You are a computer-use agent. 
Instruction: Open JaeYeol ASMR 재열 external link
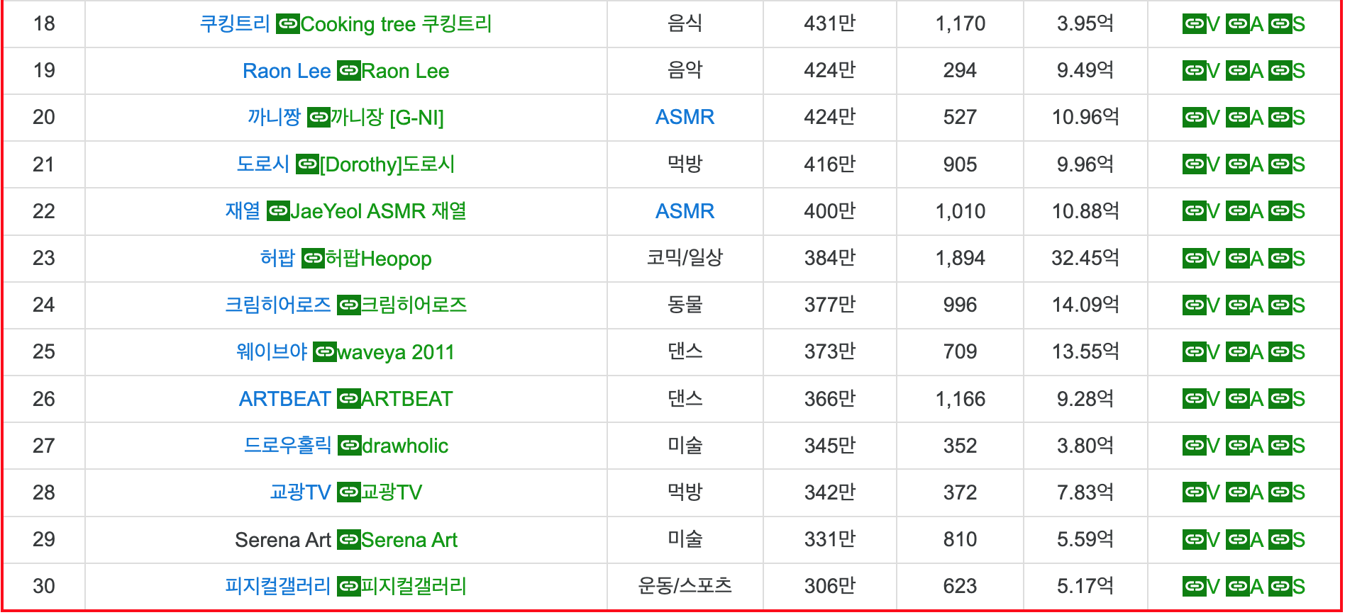(x=367, y=211)
